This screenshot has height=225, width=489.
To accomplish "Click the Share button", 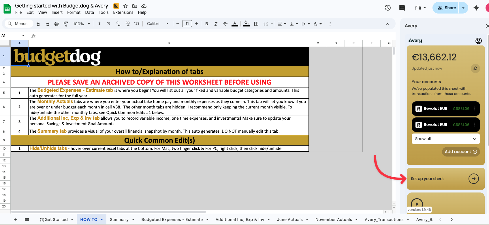I will (x=447, y=8).
